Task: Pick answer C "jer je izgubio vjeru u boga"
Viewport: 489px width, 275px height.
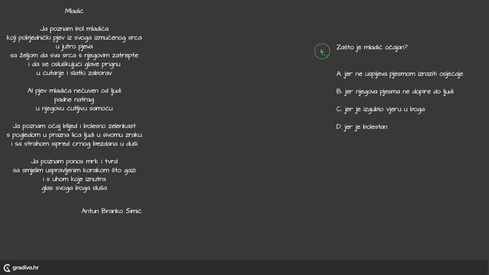Action: pos(380,109)
